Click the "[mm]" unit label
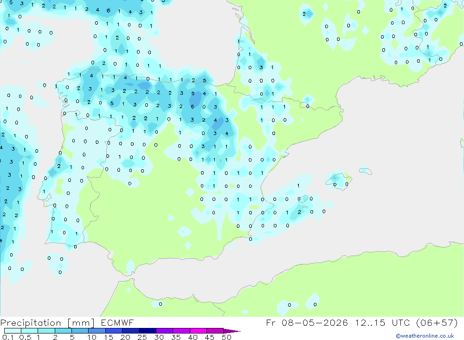 tap(81, 323)
